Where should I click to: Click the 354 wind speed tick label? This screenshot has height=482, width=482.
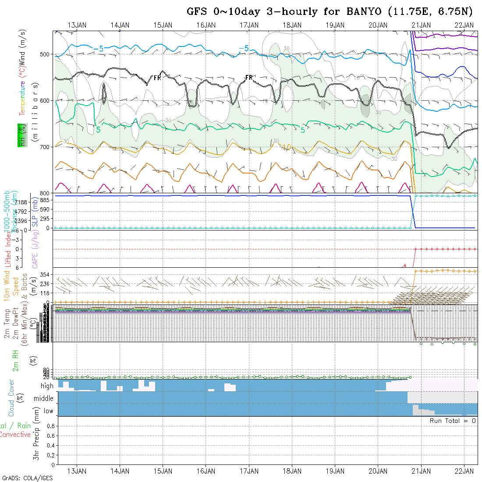pos(45,274)
